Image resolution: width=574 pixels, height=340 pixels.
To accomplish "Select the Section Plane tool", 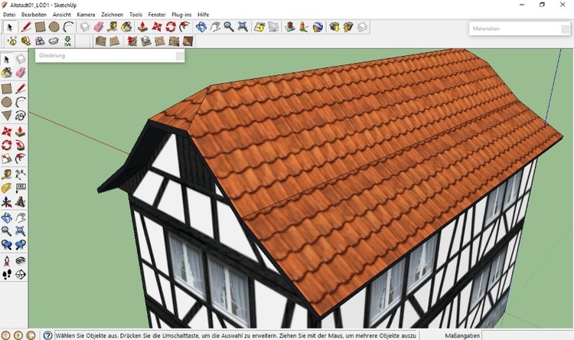I will point(21,274).
